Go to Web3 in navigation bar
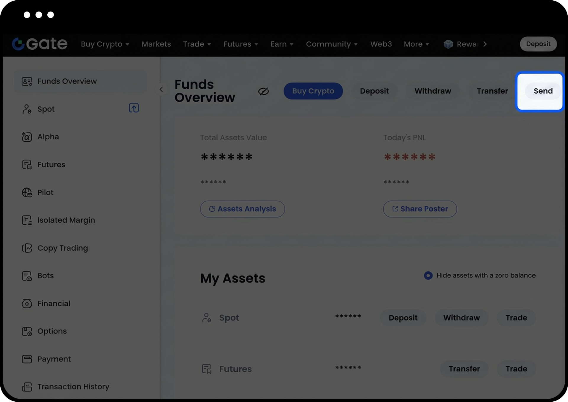The image size is (568, 402). tap(381, 44)
